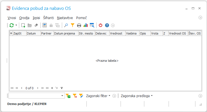This screenshot has width=207, height=112.
Task: Click the table search icon
Action: [x=92, y=25]
